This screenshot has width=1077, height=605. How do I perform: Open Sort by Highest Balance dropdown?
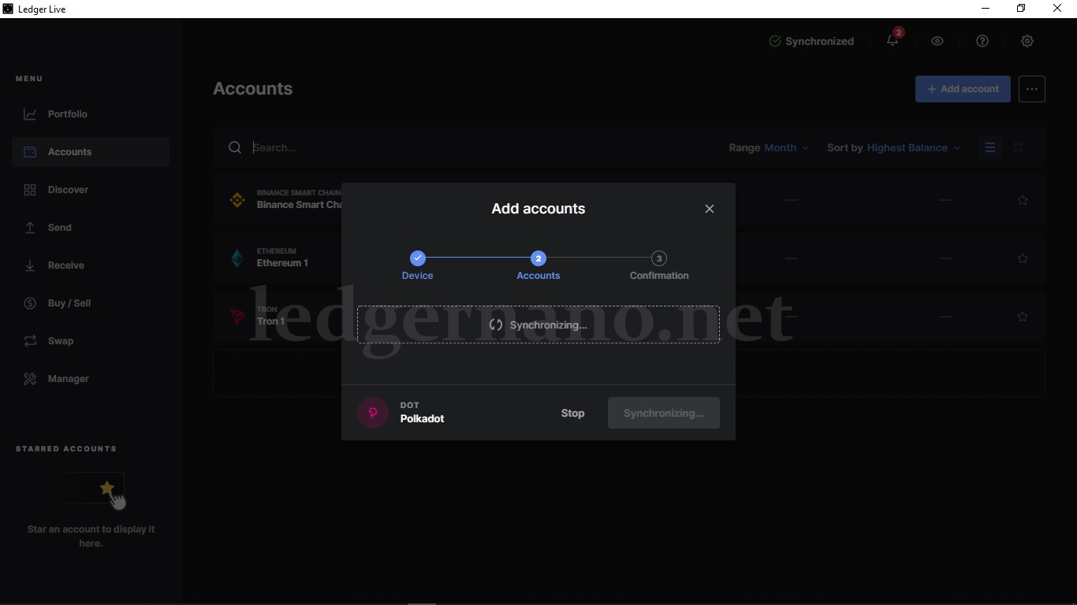point(894,147)
